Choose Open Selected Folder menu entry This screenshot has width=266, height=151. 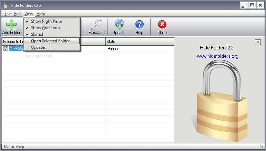52,41
